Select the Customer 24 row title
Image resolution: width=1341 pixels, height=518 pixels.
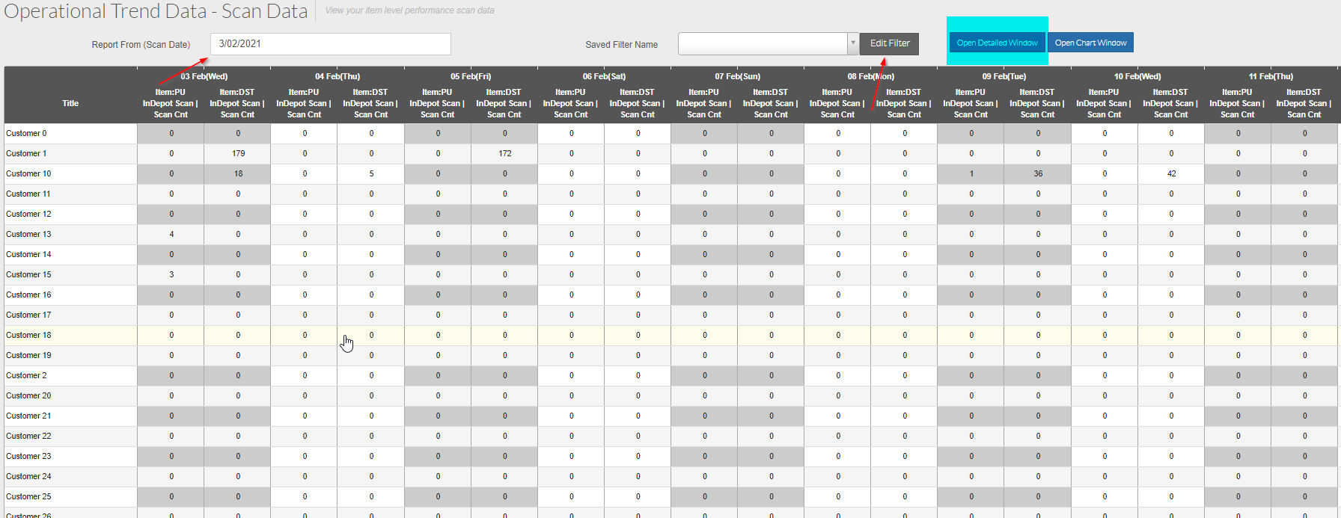coord(28,477)
